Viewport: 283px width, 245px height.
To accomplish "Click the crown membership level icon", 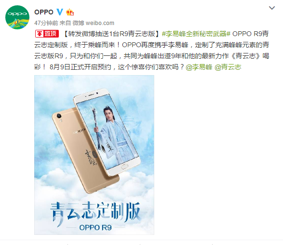I will tap(70, 12).
